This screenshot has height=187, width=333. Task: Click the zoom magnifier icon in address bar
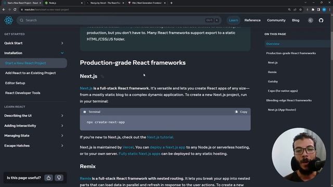[289, 9]
